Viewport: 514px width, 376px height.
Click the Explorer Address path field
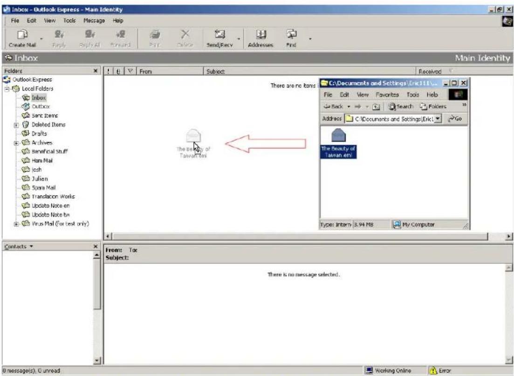pyautogui.click(x=390, y=119)
